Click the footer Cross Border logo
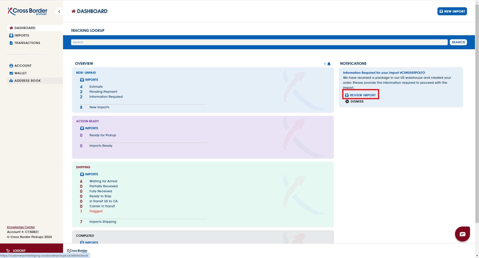 77,251
